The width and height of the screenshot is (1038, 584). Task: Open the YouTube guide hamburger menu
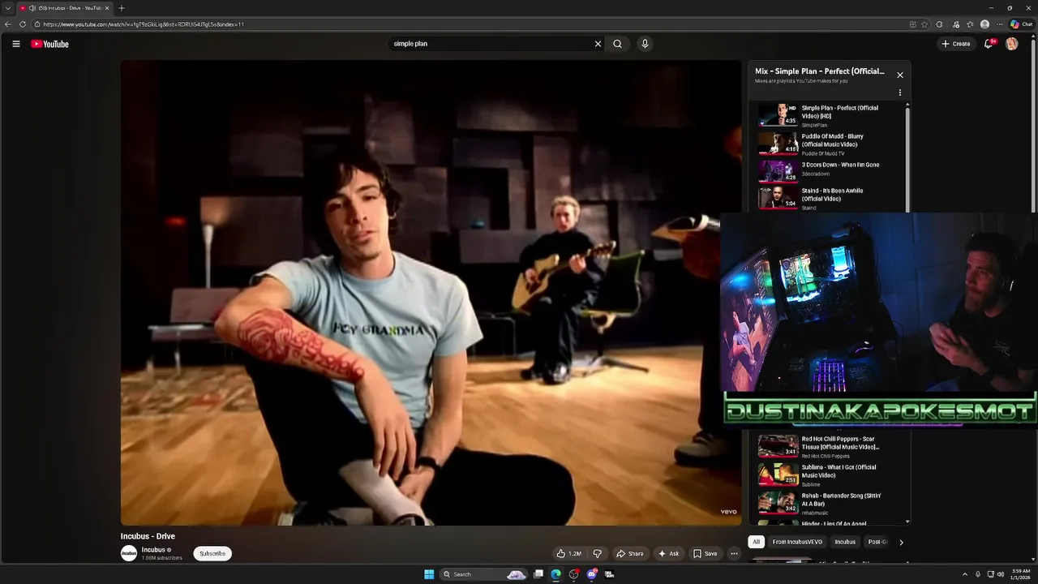coord(15,44)
